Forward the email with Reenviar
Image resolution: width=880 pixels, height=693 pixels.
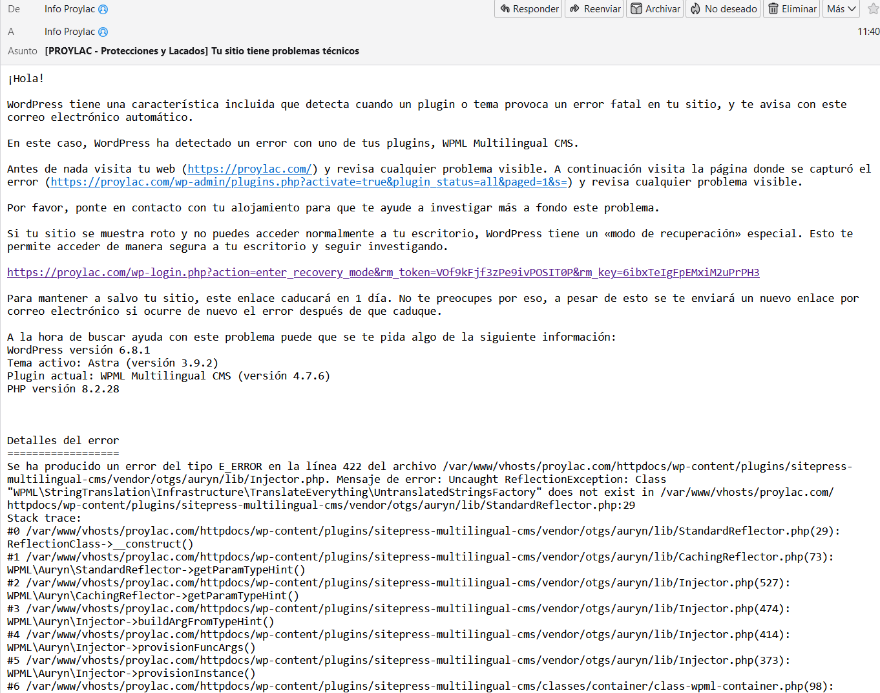click(x=594, y=9)
